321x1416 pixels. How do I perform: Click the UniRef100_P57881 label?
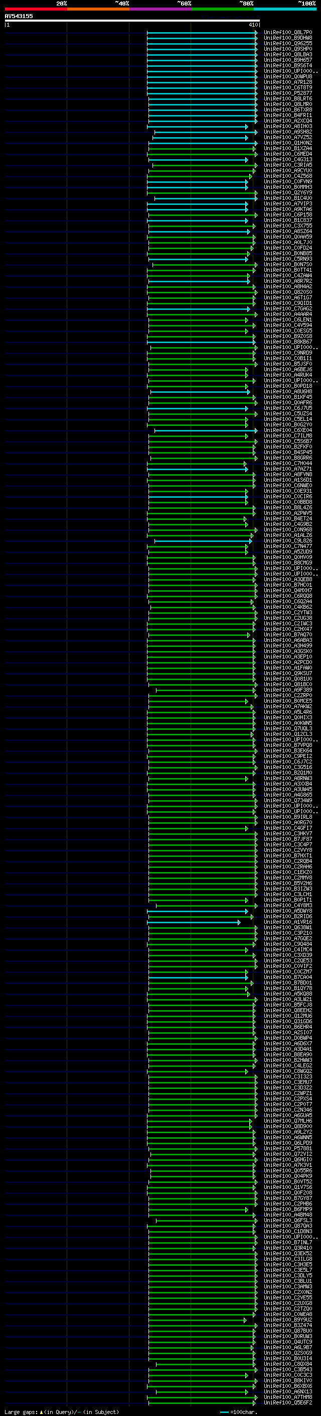tap(288, 1148)
